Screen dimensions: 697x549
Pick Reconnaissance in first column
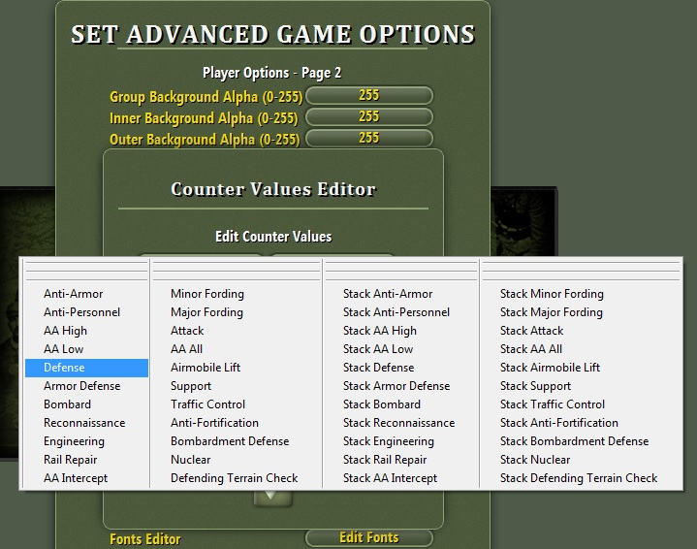[86, 423]
